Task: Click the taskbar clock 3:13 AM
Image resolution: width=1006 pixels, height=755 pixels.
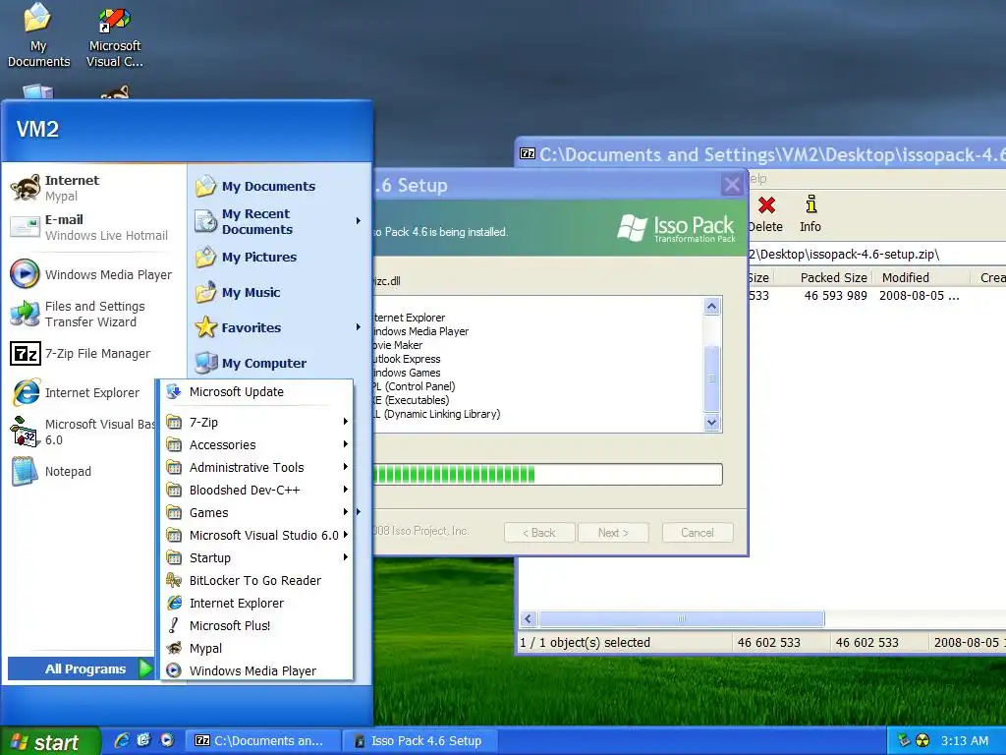Action: tap(965, 741)
